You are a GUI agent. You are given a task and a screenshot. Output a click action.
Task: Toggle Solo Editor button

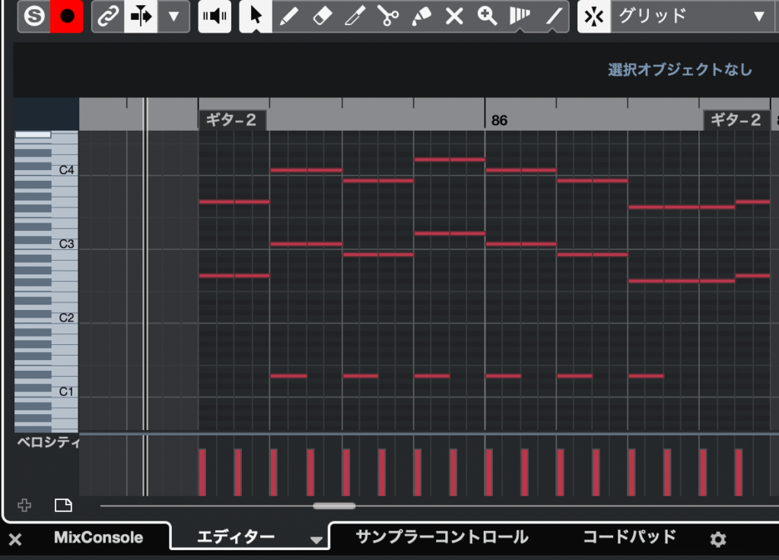coord(33,16)
